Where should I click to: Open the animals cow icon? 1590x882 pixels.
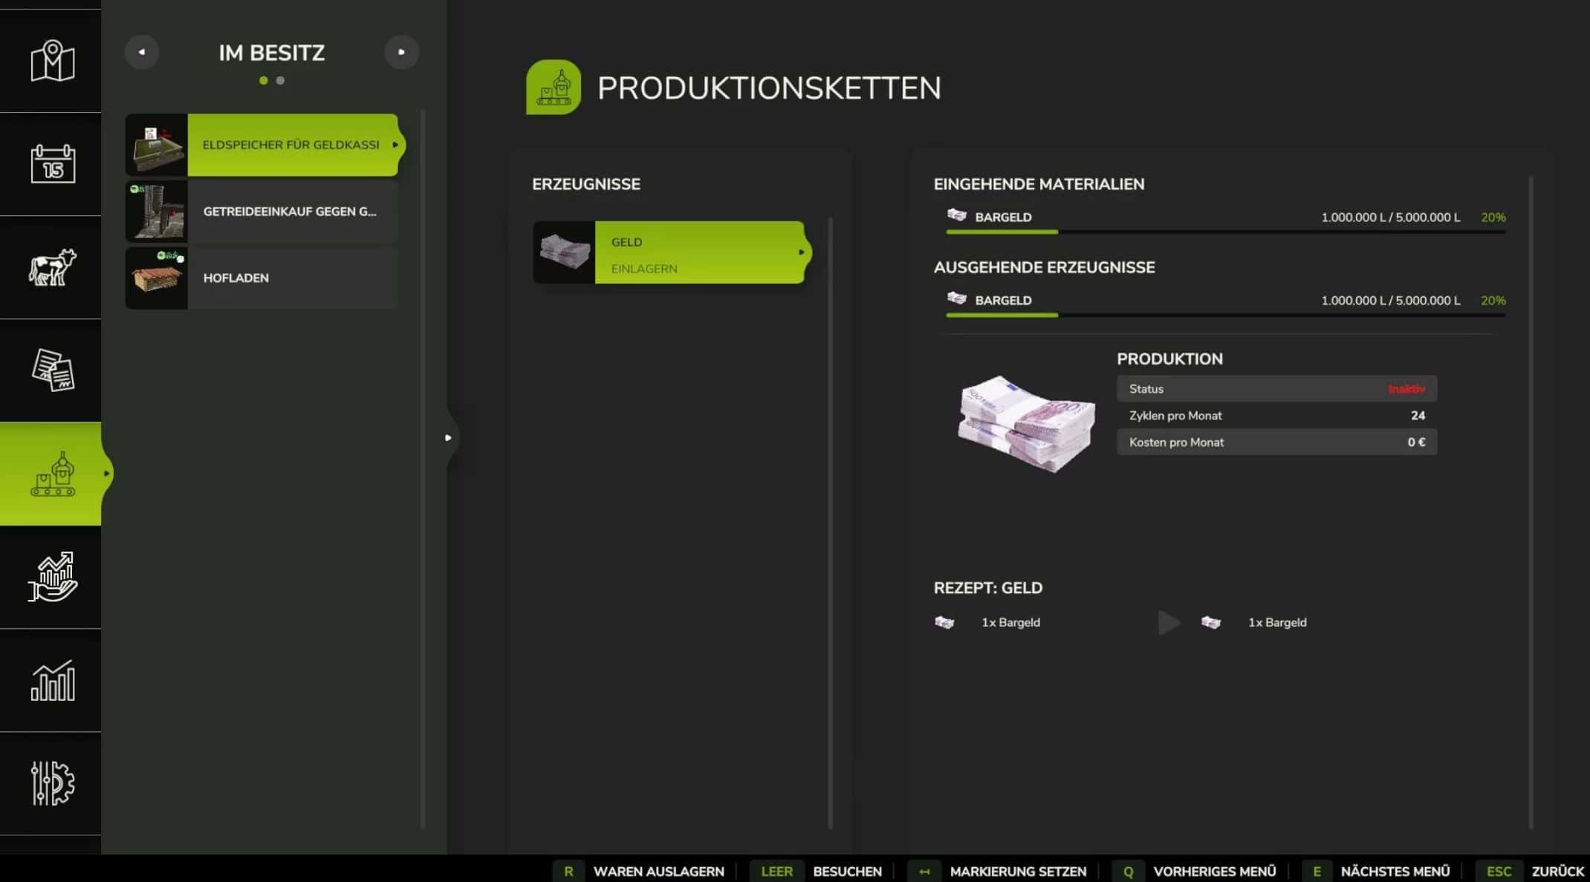tap(52, 267)
